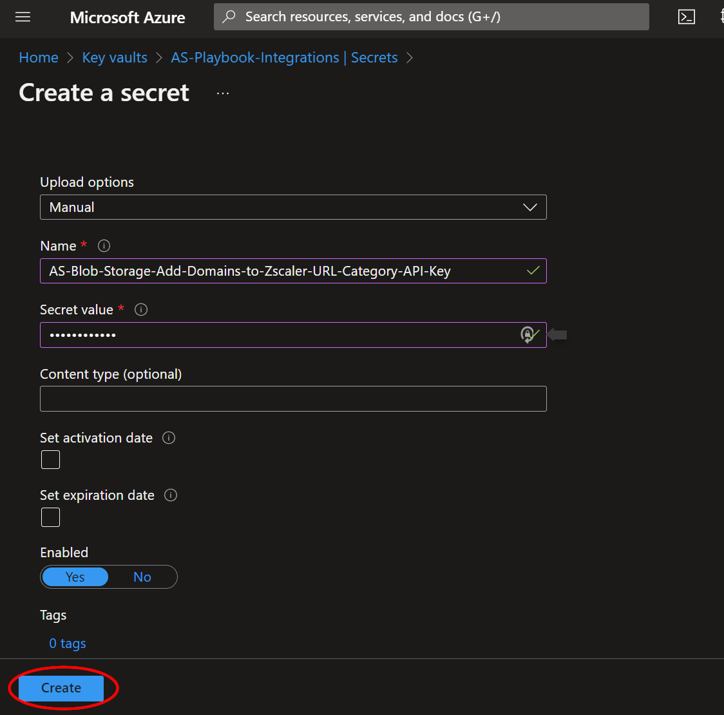Viewport: 724px width, 715px height.
Task: Go to Key vaults breadcrumb
Action: point(115,58)
